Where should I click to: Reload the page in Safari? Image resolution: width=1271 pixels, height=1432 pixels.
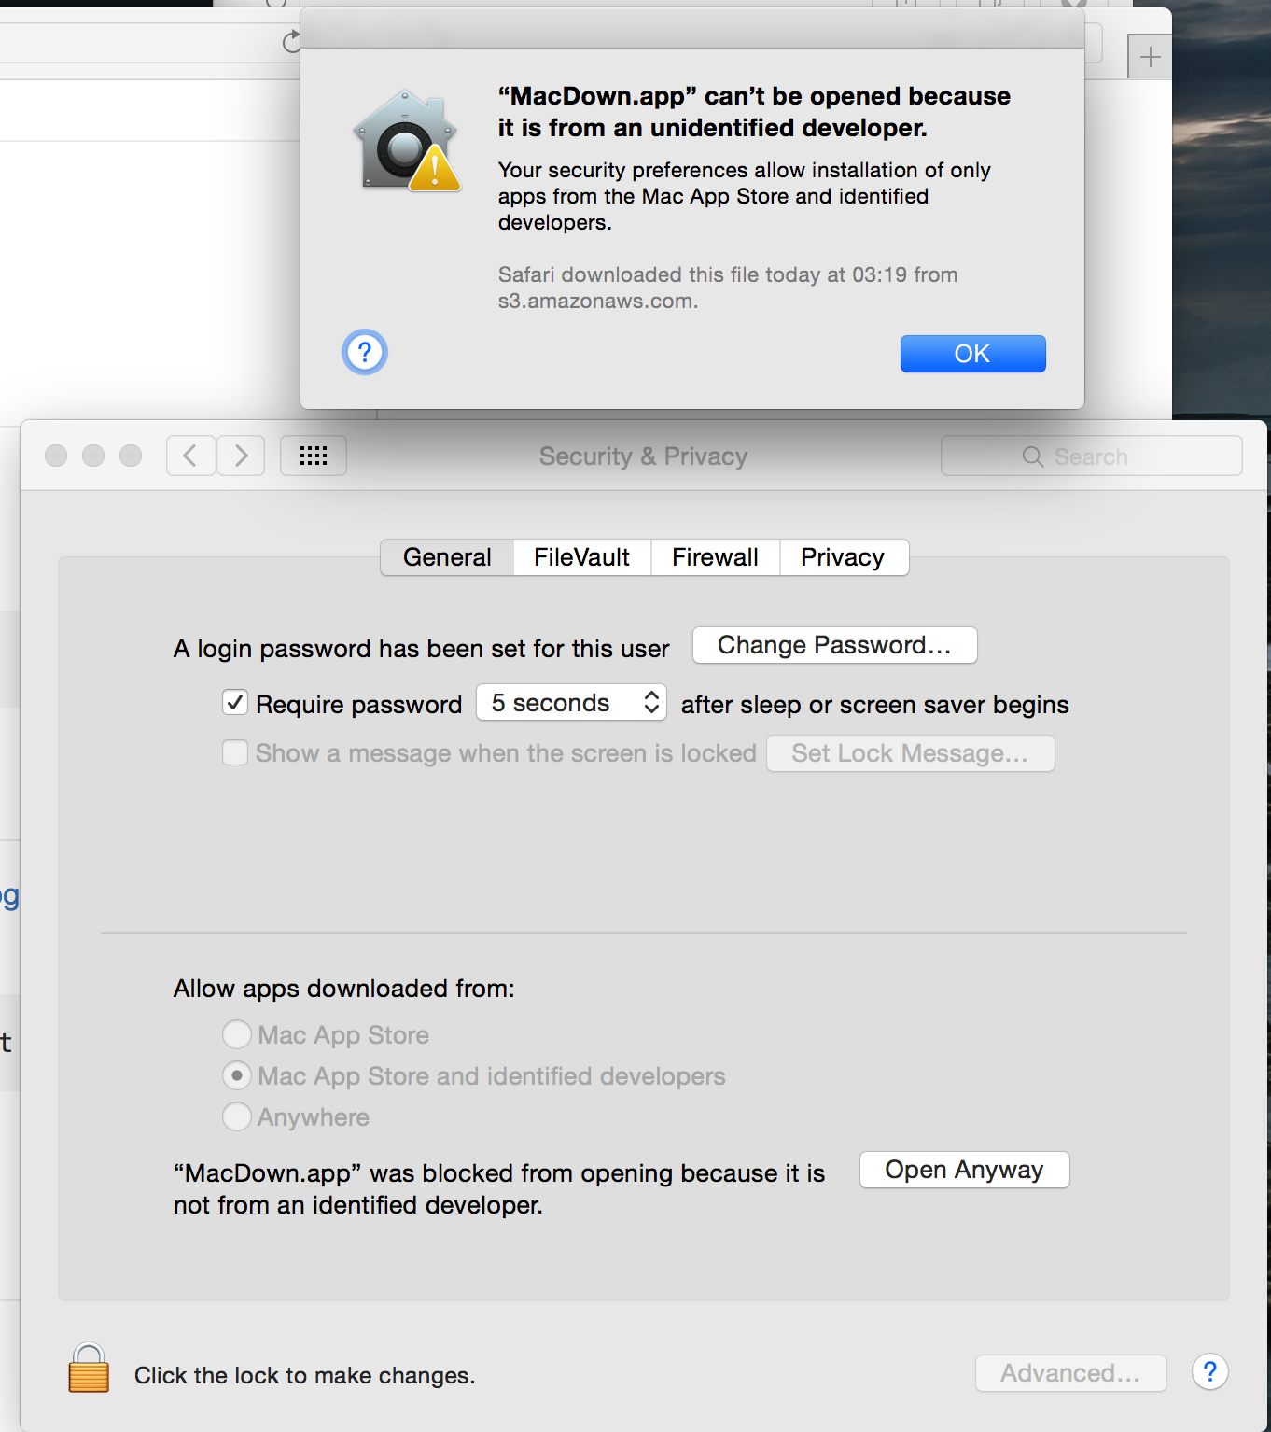(292, 41)
